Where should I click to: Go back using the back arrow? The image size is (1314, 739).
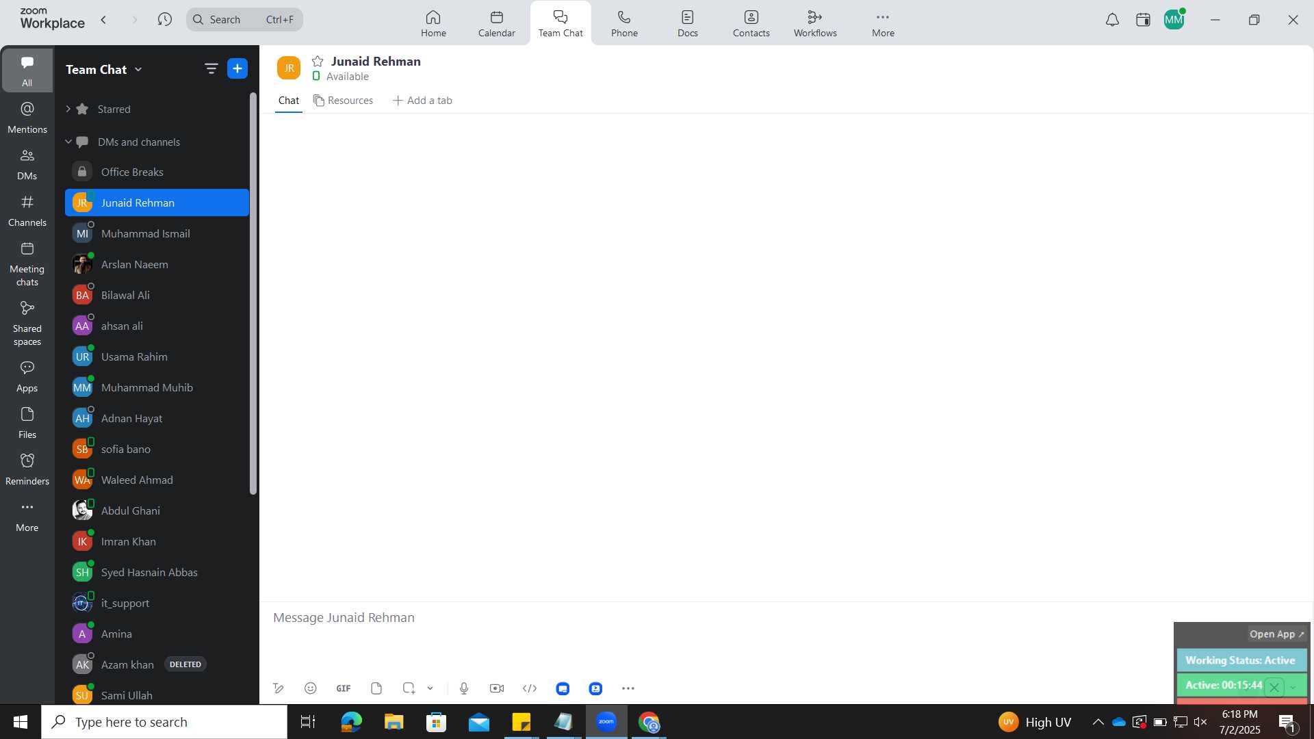click(103, 20)
